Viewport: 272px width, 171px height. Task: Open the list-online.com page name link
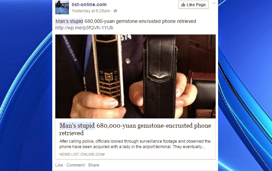[89, 4]
